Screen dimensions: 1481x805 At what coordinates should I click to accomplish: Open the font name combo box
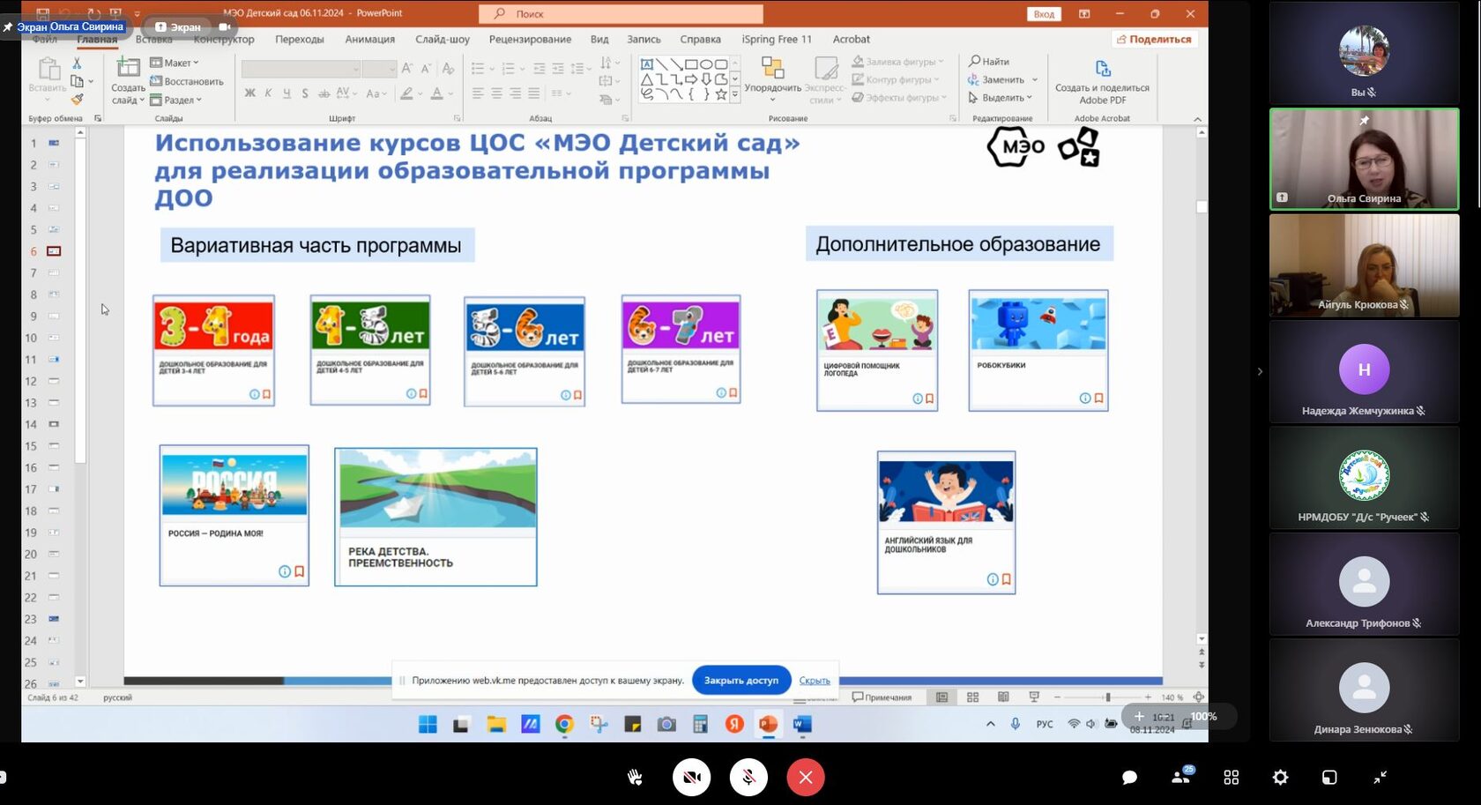coord(301,69)
